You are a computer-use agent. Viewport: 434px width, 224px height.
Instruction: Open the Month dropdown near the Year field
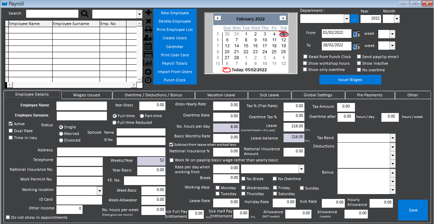pyautogui.click(x=396, y=18)
